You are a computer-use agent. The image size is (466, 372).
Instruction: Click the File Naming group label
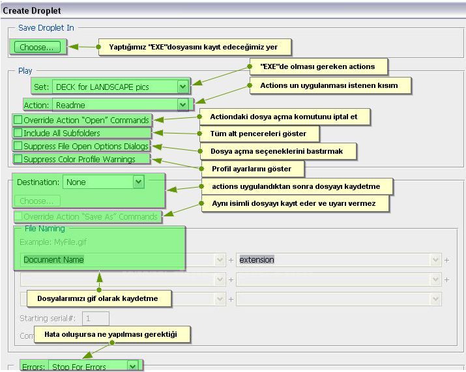coord(44,229)
